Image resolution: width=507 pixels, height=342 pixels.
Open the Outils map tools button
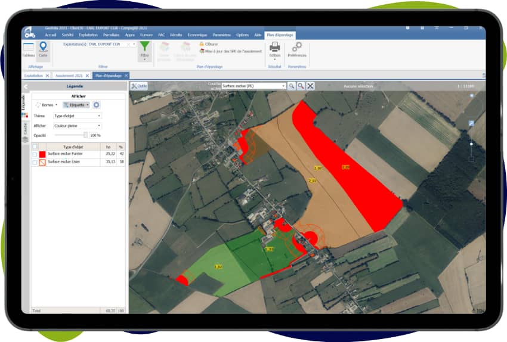tap(139, 86)
